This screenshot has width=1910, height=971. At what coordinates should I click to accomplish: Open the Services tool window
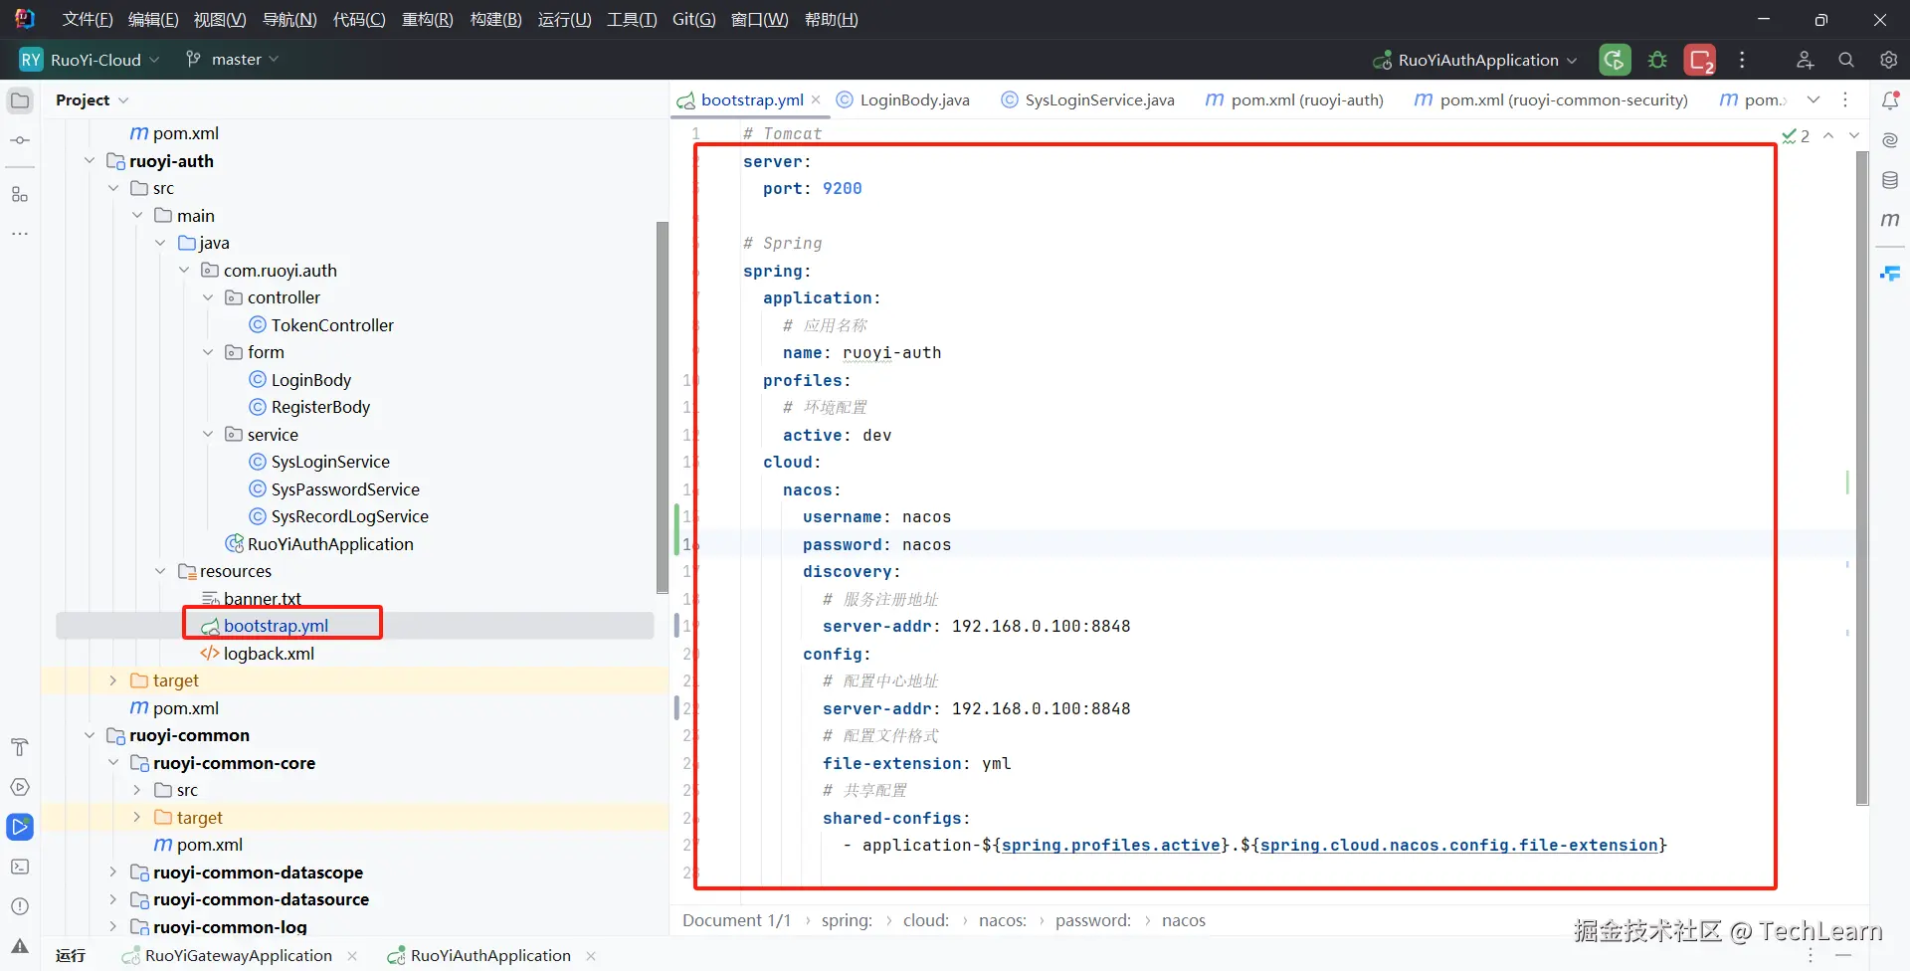pos(20,787)
